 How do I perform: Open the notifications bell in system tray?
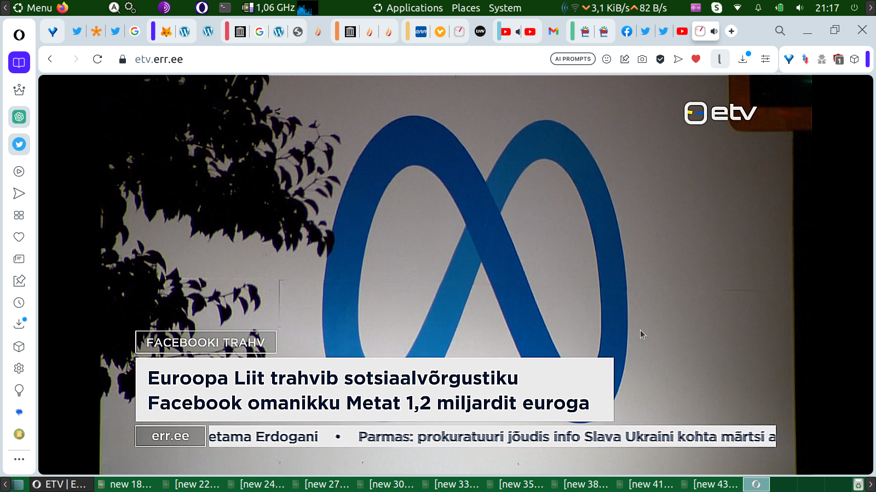click(758, 8)
